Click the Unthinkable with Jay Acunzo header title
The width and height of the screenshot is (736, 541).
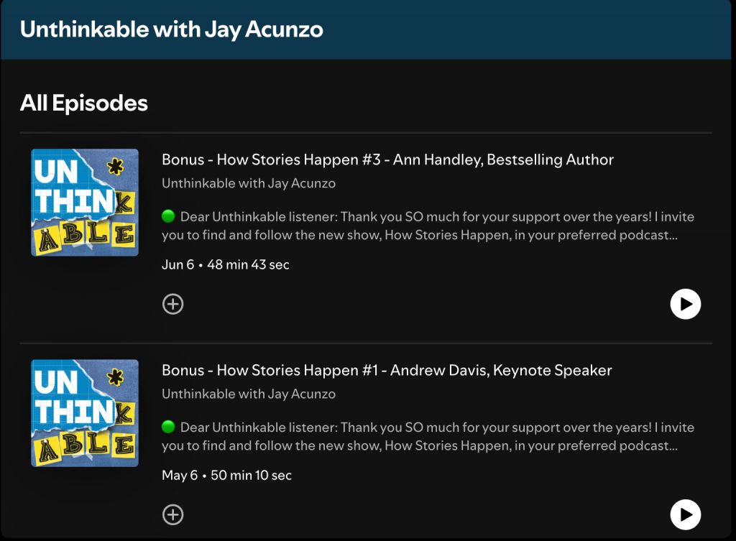point(171,29)
